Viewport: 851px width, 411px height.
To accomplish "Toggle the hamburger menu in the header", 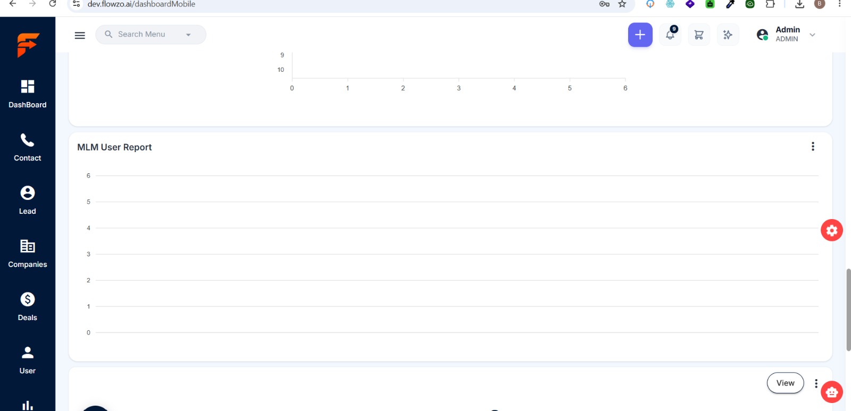I will [80, 35].
